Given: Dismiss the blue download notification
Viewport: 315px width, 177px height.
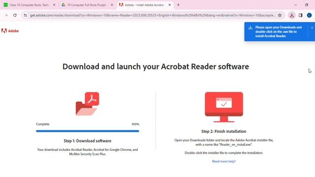Looking at the screenshot, I should click(312, 28).
